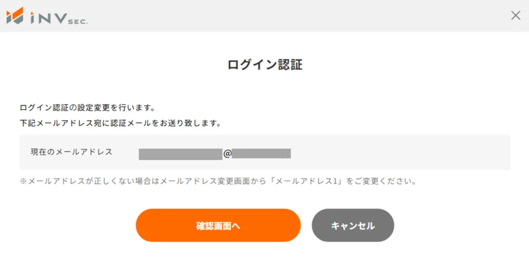The image size is (529, 270).
Task: Click the small SEC. text in logo
Action: tap(79, 20)
